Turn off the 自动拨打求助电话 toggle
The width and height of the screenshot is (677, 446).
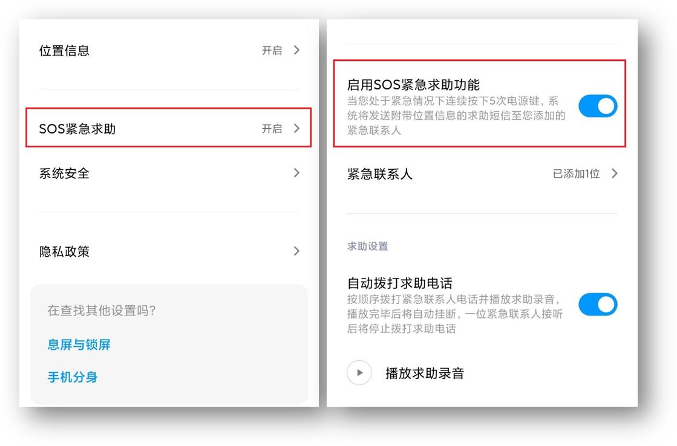click(598, 305)
